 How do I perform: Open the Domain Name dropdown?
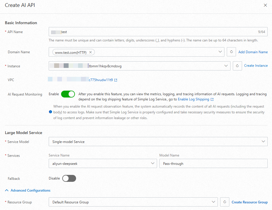(220, 52)
